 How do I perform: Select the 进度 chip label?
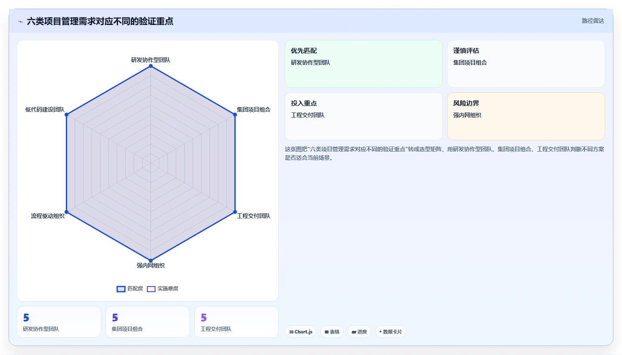[x=362, y=332]
